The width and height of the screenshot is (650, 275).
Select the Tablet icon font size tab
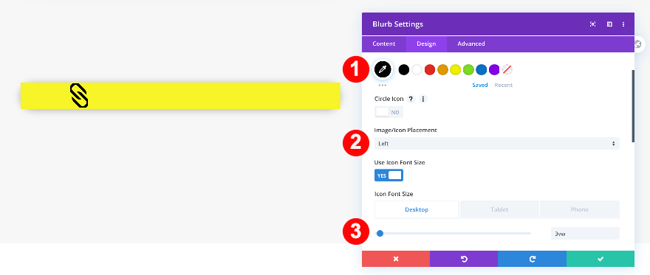click(499, 209)
